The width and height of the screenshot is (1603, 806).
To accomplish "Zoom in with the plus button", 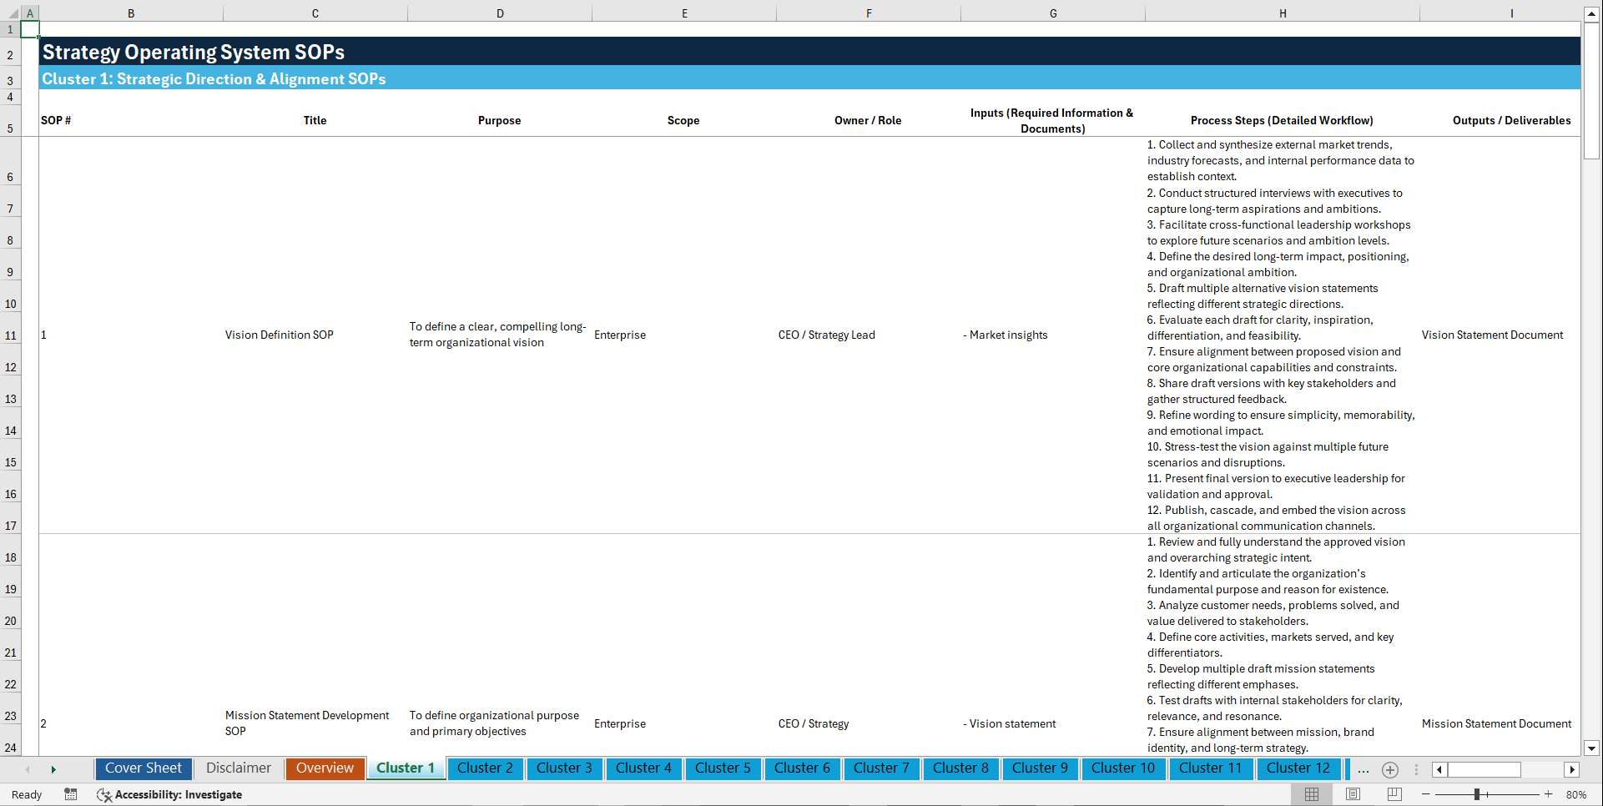I will (1549, 794).
